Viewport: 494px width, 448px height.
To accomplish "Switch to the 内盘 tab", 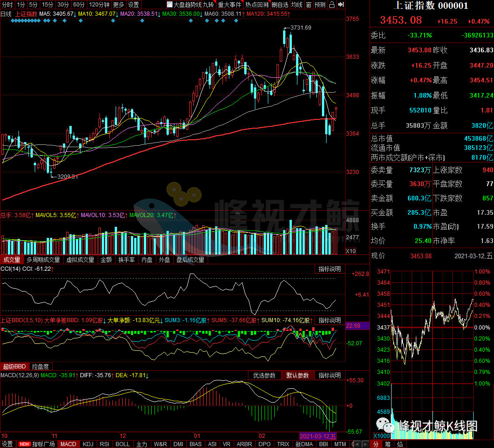I will click(x=147, y=260).
